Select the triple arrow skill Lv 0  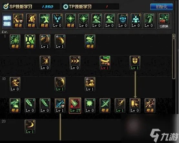click(x=75, y=63)
